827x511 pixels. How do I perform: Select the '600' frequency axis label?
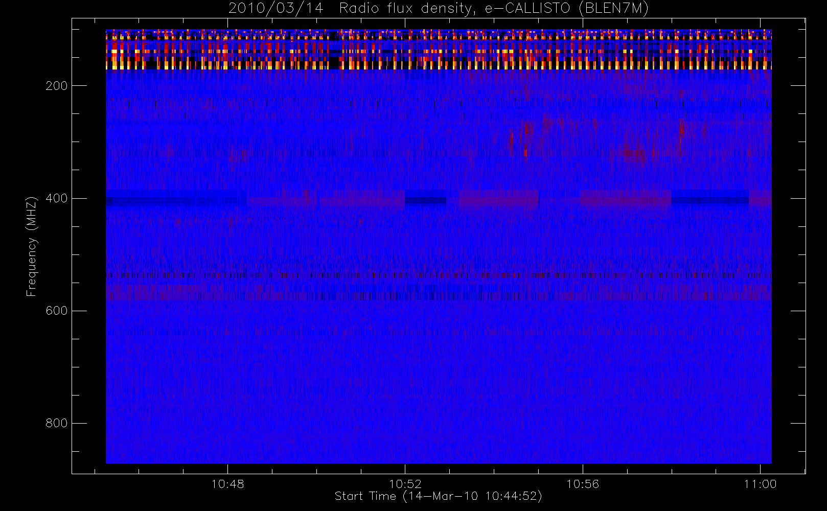point(57,311)
